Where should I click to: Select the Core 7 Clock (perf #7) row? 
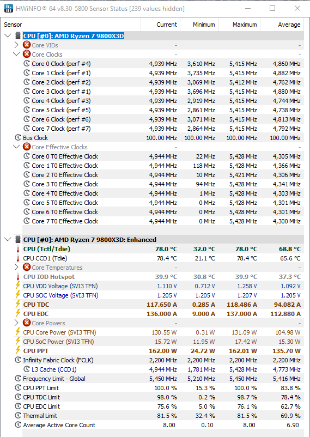coord(163,128)
